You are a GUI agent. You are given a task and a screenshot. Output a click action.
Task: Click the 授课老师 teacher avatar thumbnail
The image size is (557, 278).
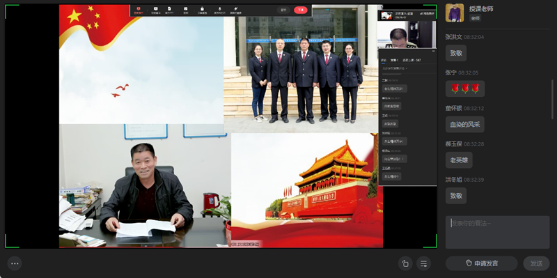pos(455,13)
